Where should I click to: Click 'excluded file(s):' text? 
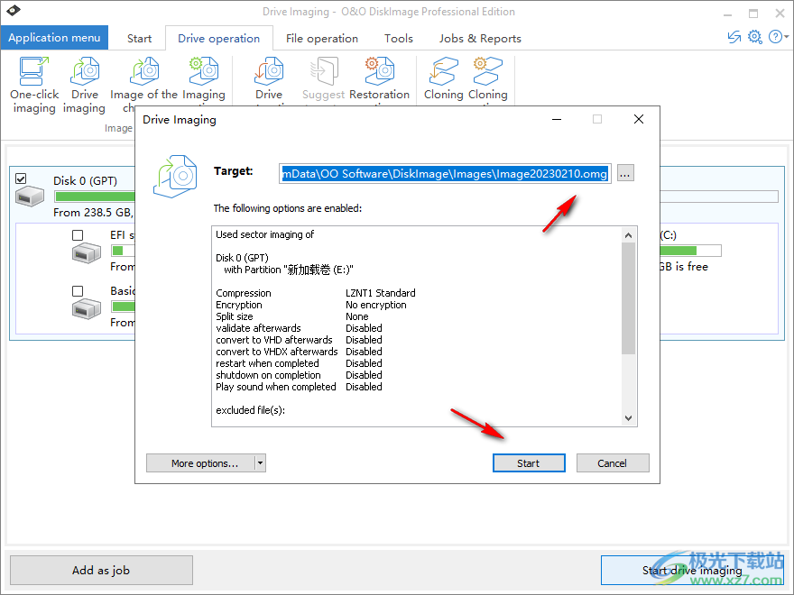(x=250, y=410)
